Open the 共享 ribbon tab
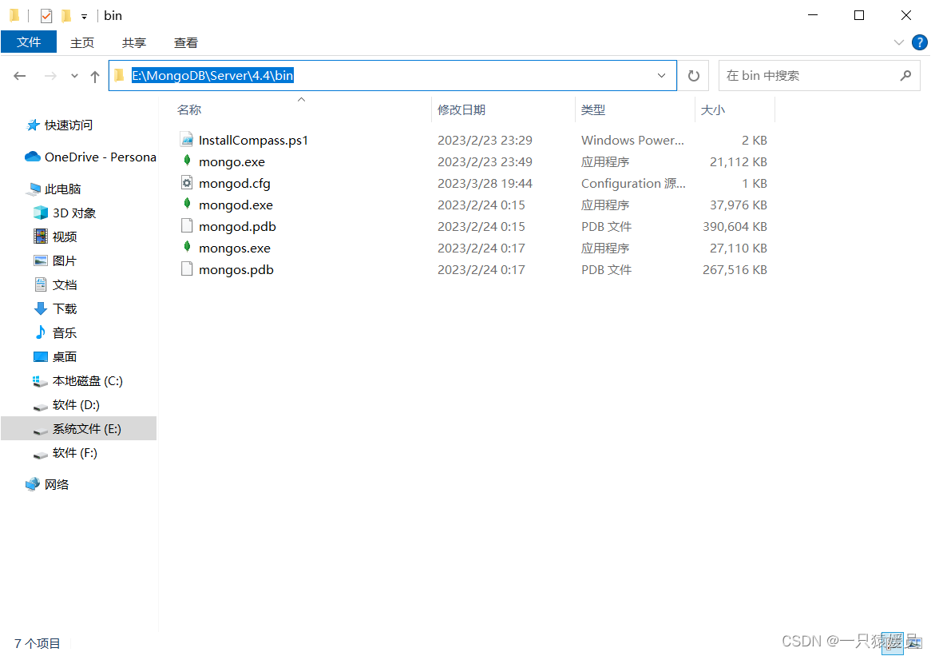Screen dimensions: 931x656 coord(133,43)
